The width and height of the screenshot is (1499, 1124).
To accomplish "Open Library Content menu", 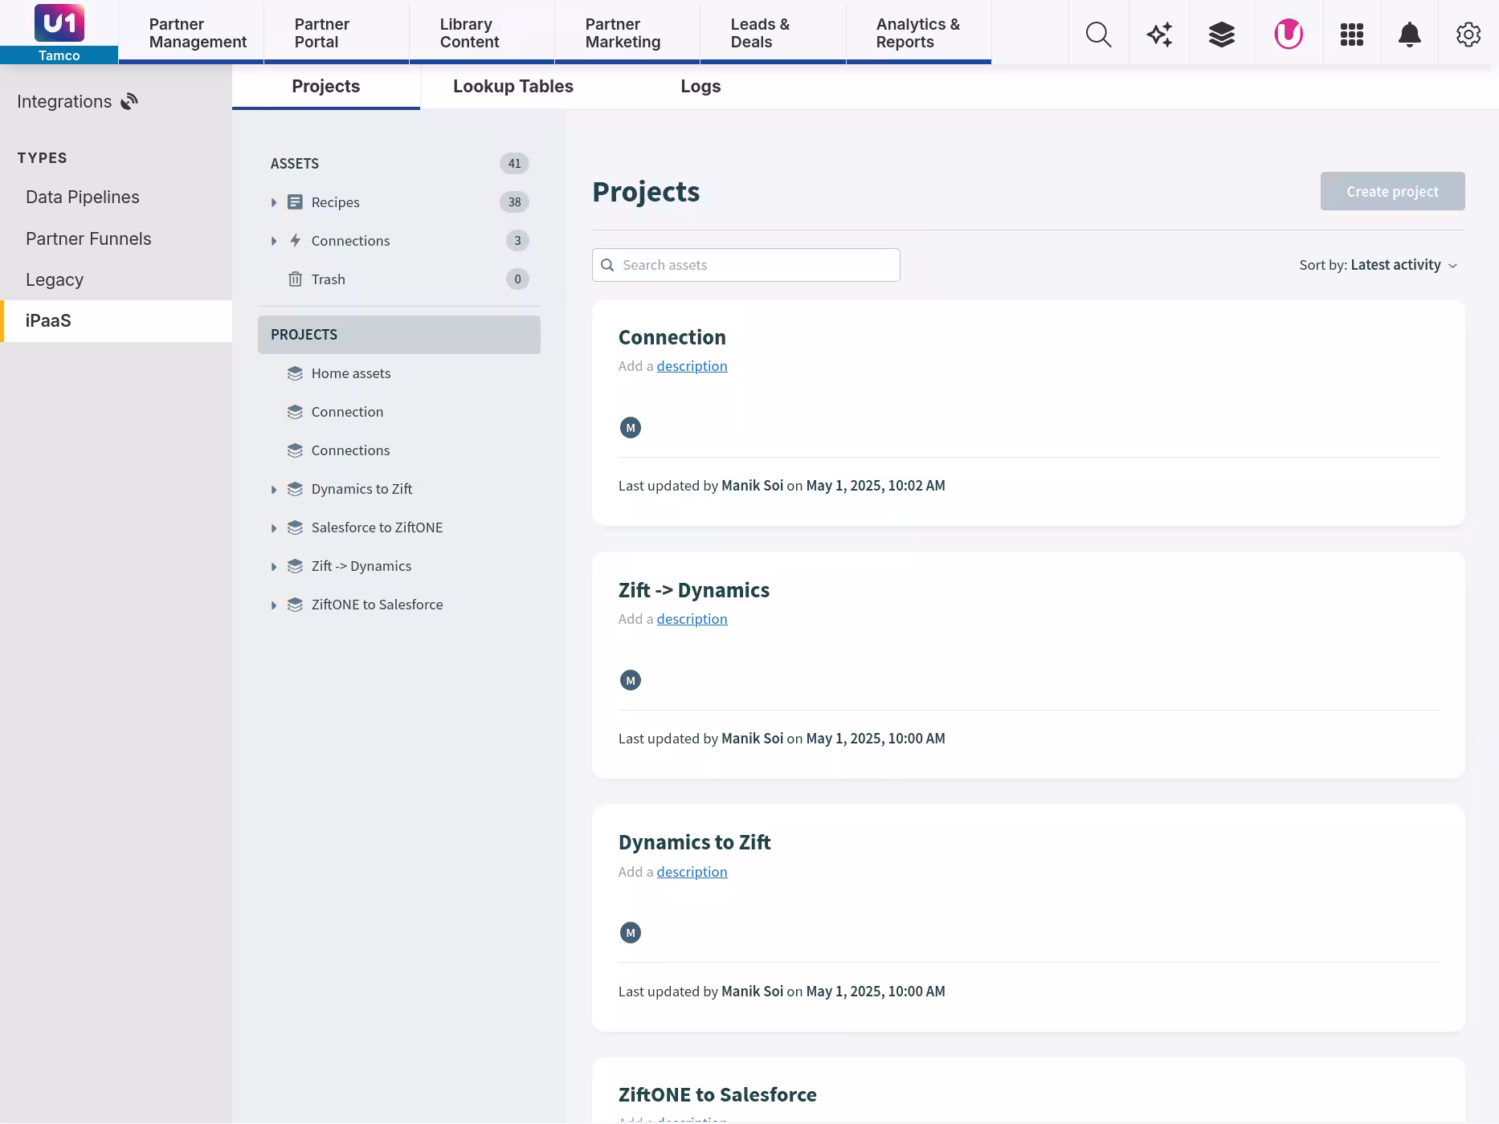I will pyautogui.click(x=482, y=33).
